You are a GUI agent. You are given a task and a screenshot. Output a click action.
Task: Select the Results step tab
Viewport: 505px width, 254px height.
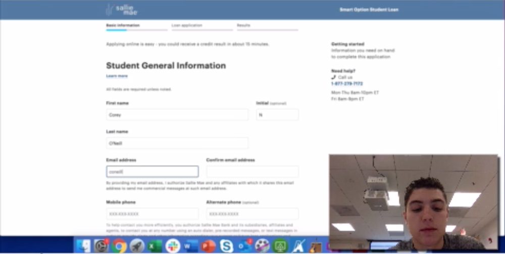[x=243, y=25]
